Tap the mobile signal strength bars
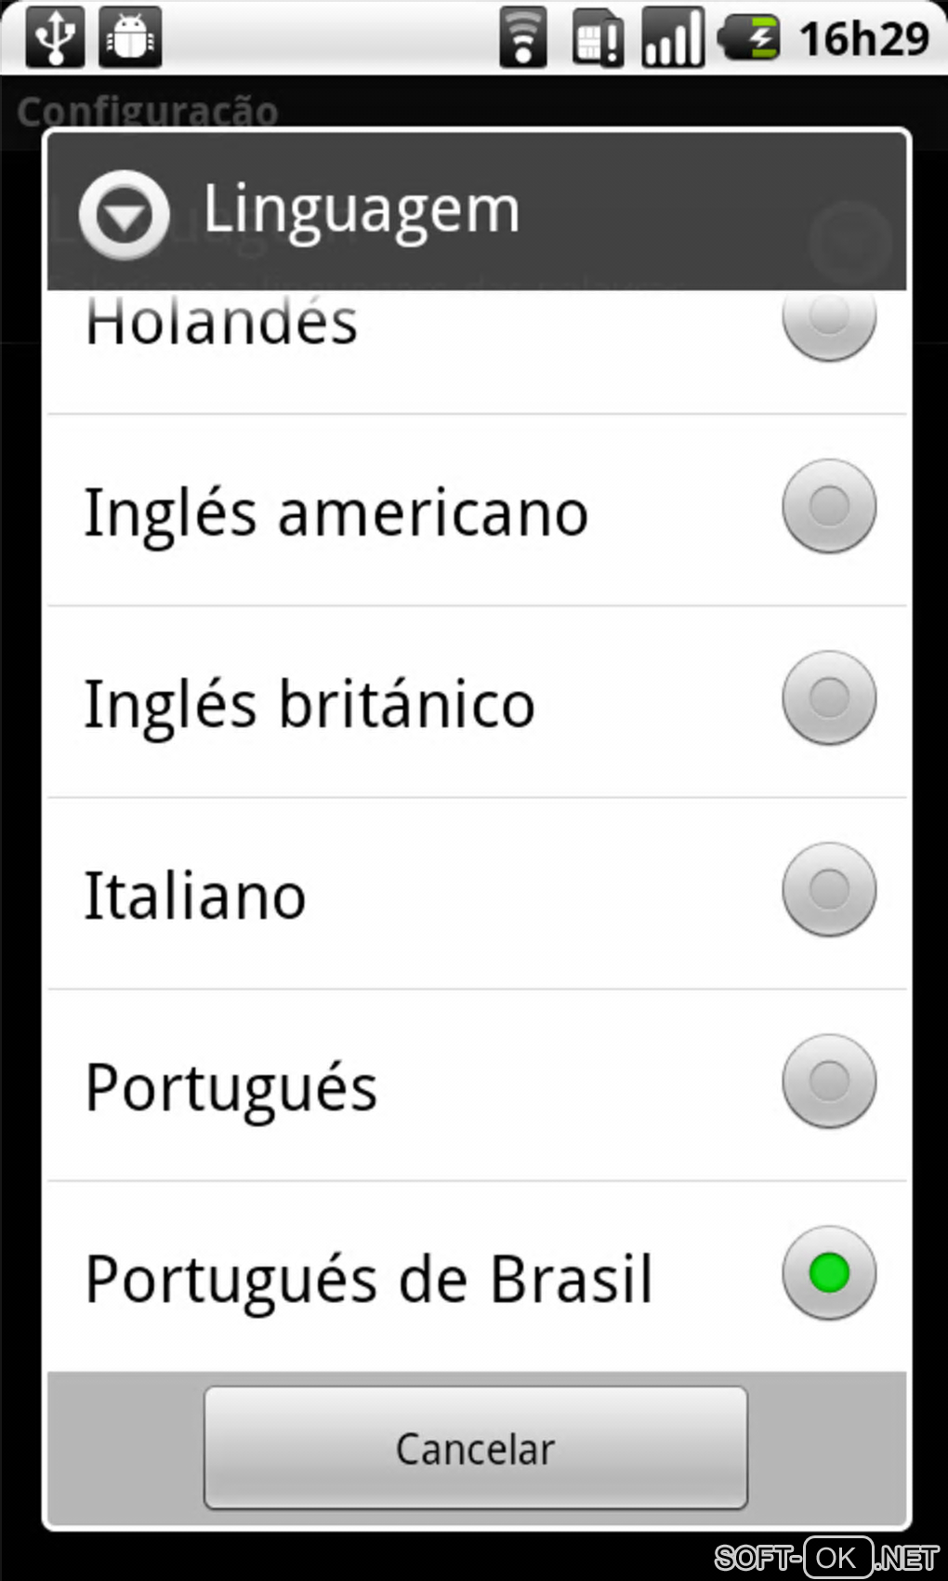Image resolution: width=948 pixels, height=1581 pixels. click(x=673, y=38)
